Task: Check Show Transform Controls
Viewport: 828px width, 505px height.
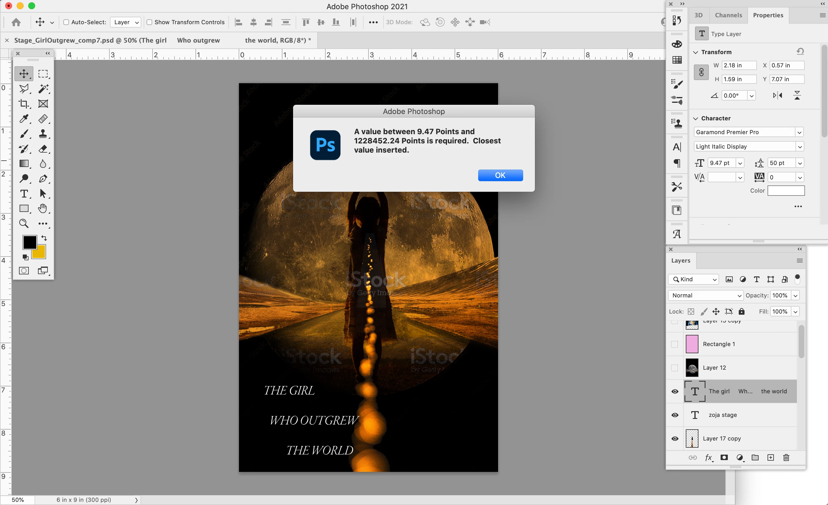Action: (149, 22)
